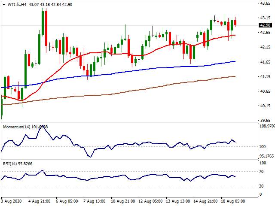Click the 12 Aug 05:00 time label
Viewport: 275px width, 206px height.
pos(150,201)
